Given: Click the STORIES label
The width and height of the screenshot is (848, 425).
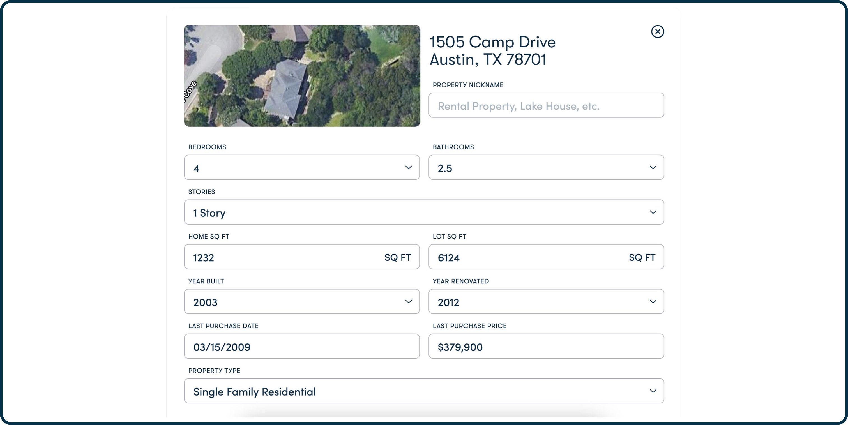Looking at the screenshot, I should (x=201, y=192).
